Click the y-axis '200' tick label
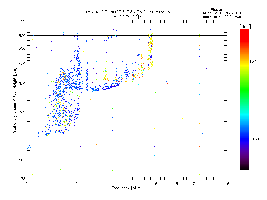Image resolution: width=267 pixels, height=200 pixels. pos(22,112)
